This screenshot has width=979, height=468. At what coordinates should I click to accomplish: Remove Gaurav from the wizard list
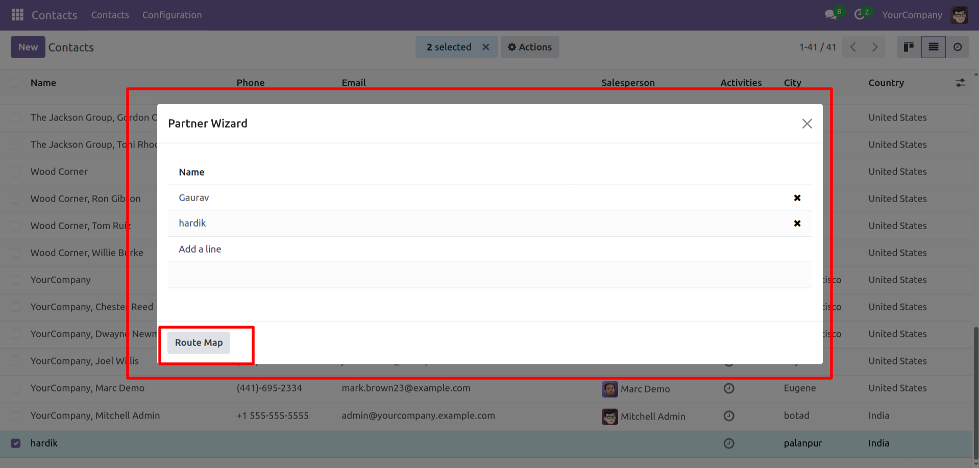pos(797,198)
